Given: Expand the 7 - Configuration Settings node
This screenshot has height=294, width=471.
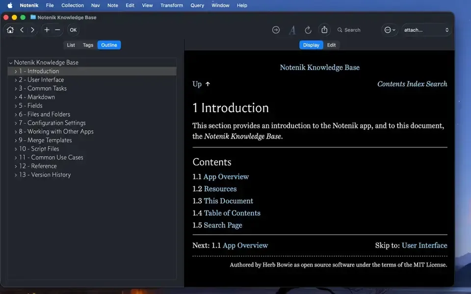Looking at the screenshot, I should (16, 123).
